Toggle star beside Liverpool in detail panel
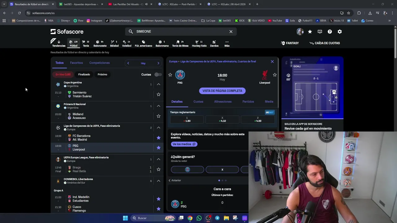Viewport: 397px width, 223px height. pos(274,75)
